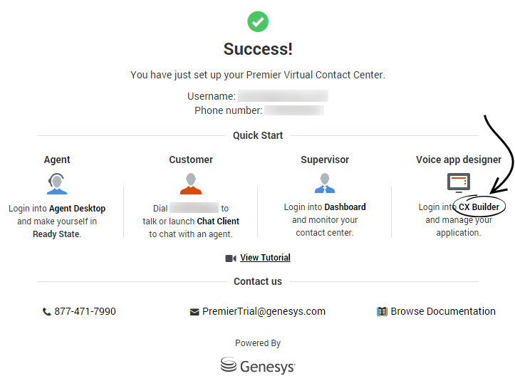Email PremierTrial@genesys.com address
515x381 pixels.
click(264, 311)
